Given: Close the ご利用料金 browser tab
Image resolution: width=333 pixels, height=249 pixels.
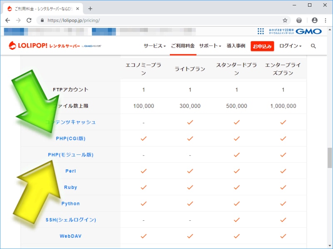Looking at the screenshot, I should [77, 9].
